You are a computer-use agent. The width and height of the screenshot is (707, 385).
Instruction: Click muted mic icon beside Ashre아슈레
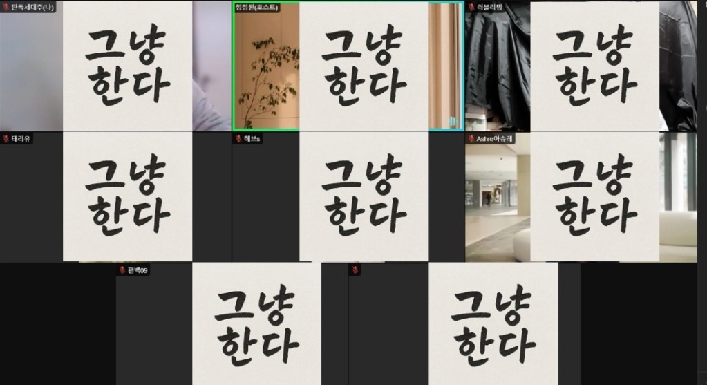point(471,139)
